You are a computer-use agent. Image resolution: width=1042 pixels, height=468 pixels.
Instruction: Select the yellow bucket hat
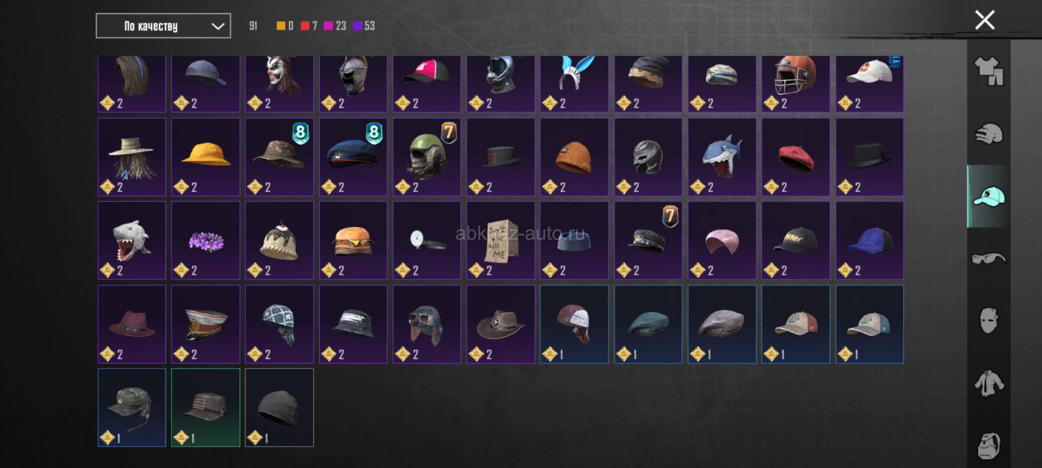point(206,157)
